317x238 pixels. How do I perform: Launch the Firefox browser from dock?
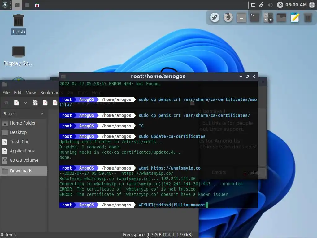[228, 18]
